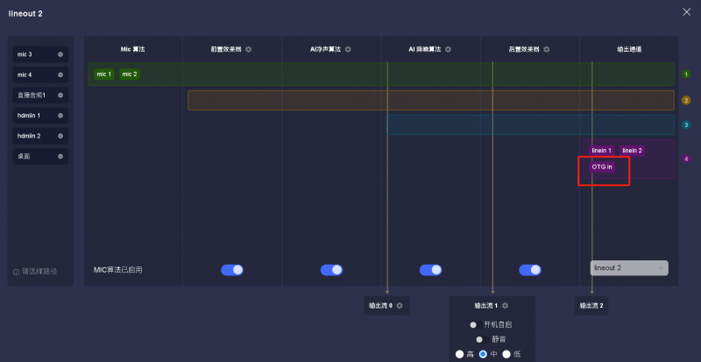Viewport: 701px width, 362px height.
Task: Open 输出流 1 gear settings
Action: pyautogui.click(x=506, y=305)
